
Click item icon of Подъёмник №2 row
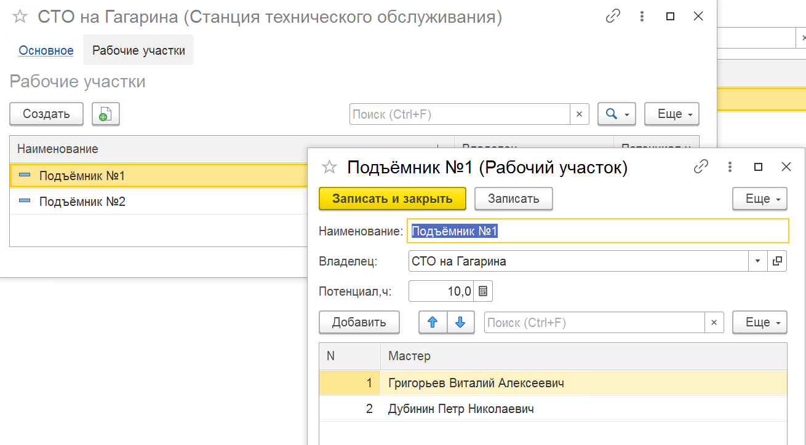(25, 201)
